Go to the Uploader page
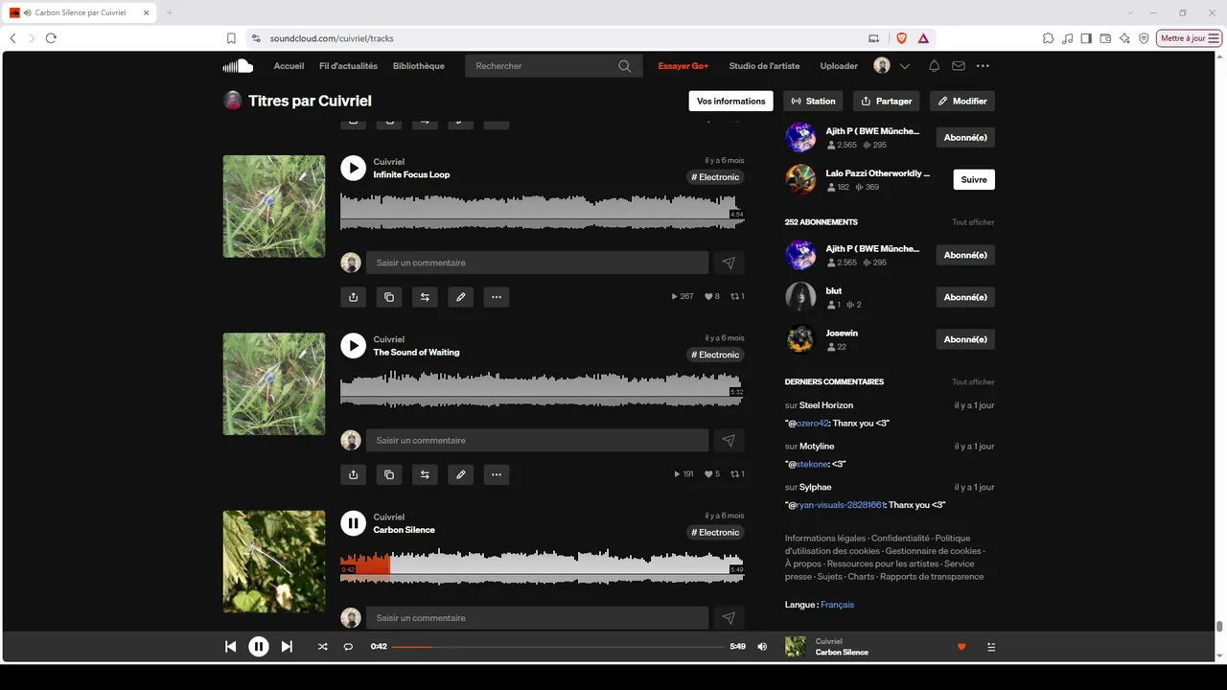 tap(839, 66)
